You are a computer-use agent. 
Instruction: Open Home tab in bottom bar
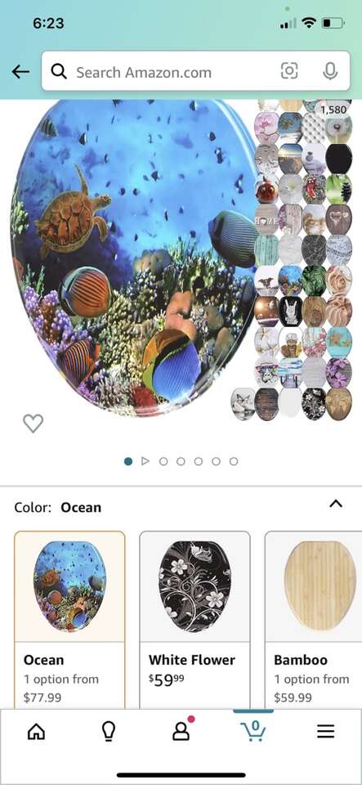36,732
